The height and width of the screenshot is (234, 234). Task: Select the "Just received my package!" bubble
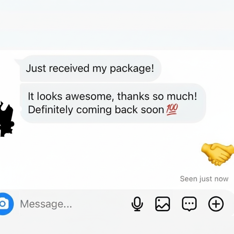[90, 68]
